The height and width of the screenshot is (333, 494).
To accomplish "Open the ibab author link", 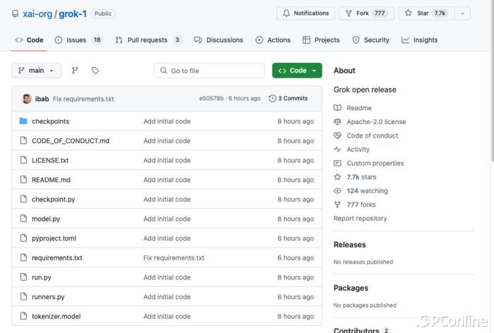I will (42, 99).
